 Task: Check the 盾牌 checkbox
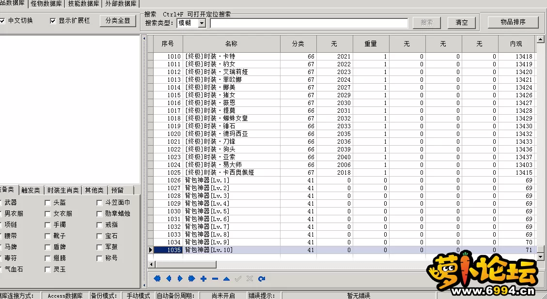coord(48,247)
